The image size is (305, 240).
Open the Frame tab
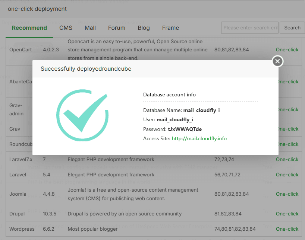coord(171,28)
